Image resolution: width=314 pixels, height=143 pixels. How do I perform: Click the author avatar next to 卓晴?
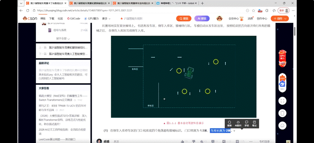(99, 141)
